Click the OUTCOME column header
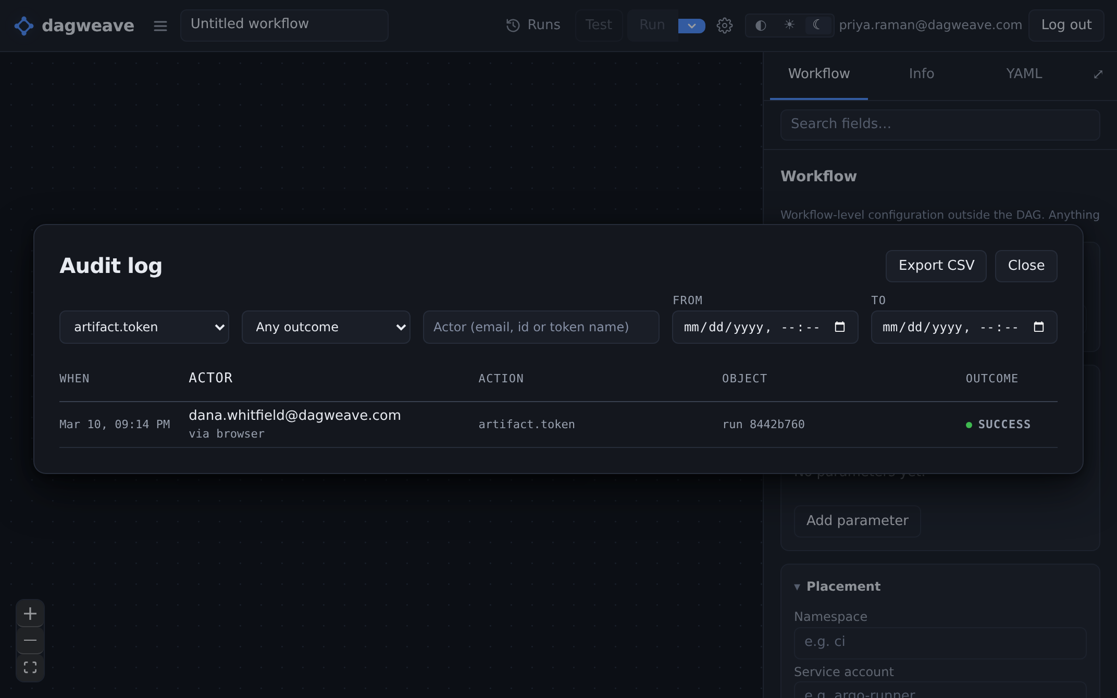This screenshot has height=698, width=1117. coord(992,379)
